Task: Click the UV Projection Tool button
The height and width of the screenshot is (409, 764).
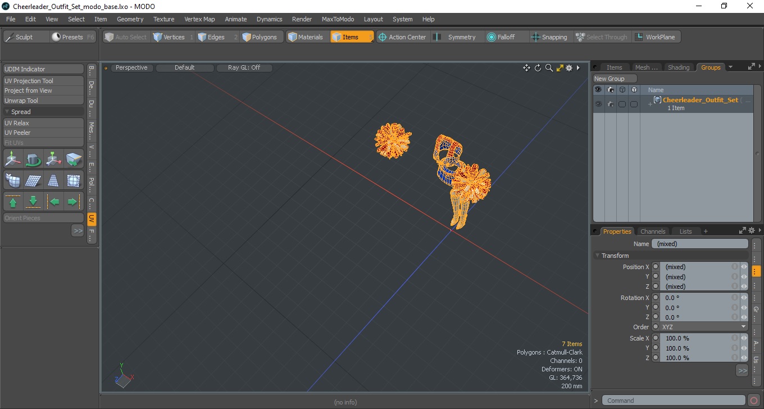Action: pyautogui.click(x=43, y=81)
